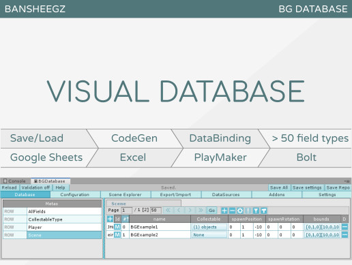This screenshot has width=352, height=265.
Task: Delete BGExample2 row with minus icon
Action: click(x=344, y=234)
